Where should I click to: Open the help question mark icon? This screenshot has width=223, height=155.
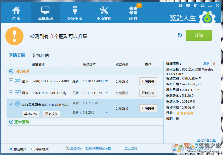[181, 6]
